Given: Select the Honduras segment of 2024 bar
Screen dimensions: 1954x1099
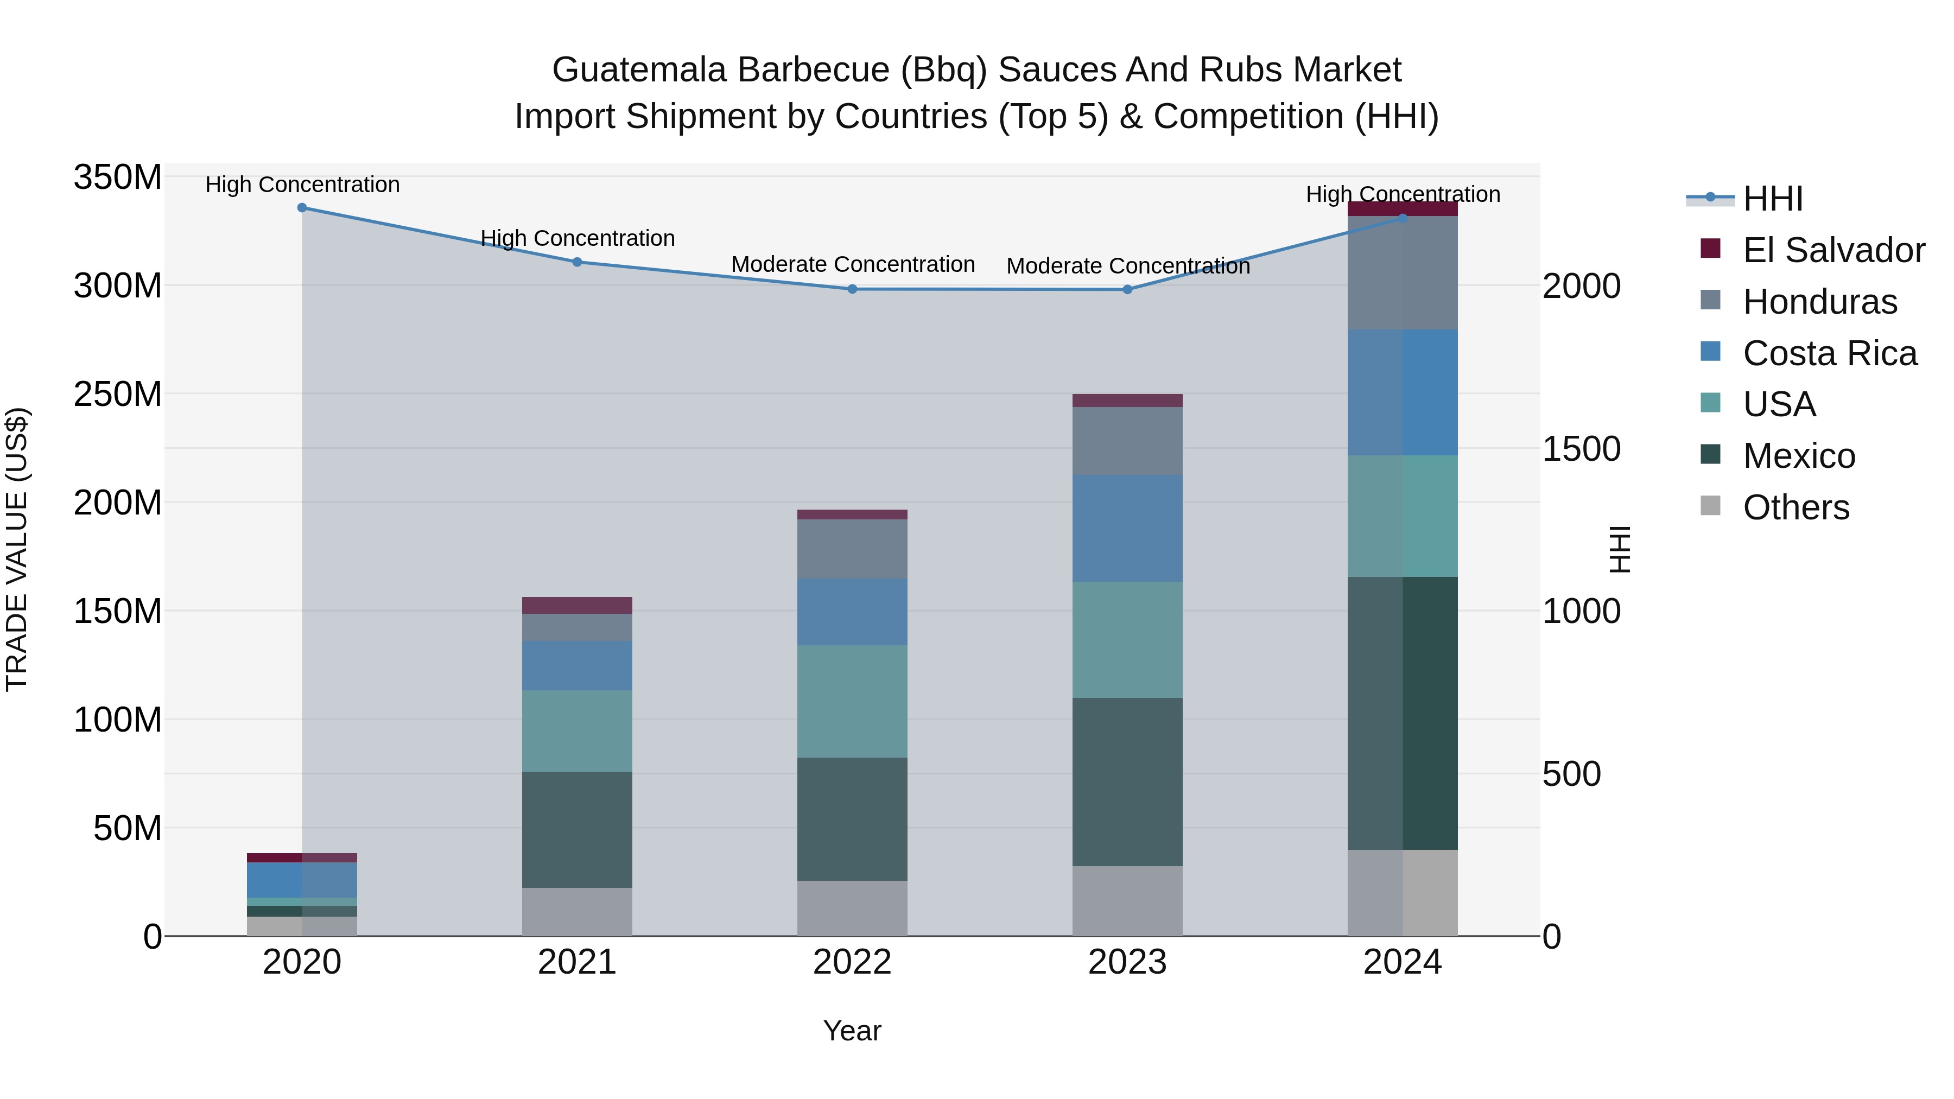Looking at the screenshot, I should (1403, 272).
